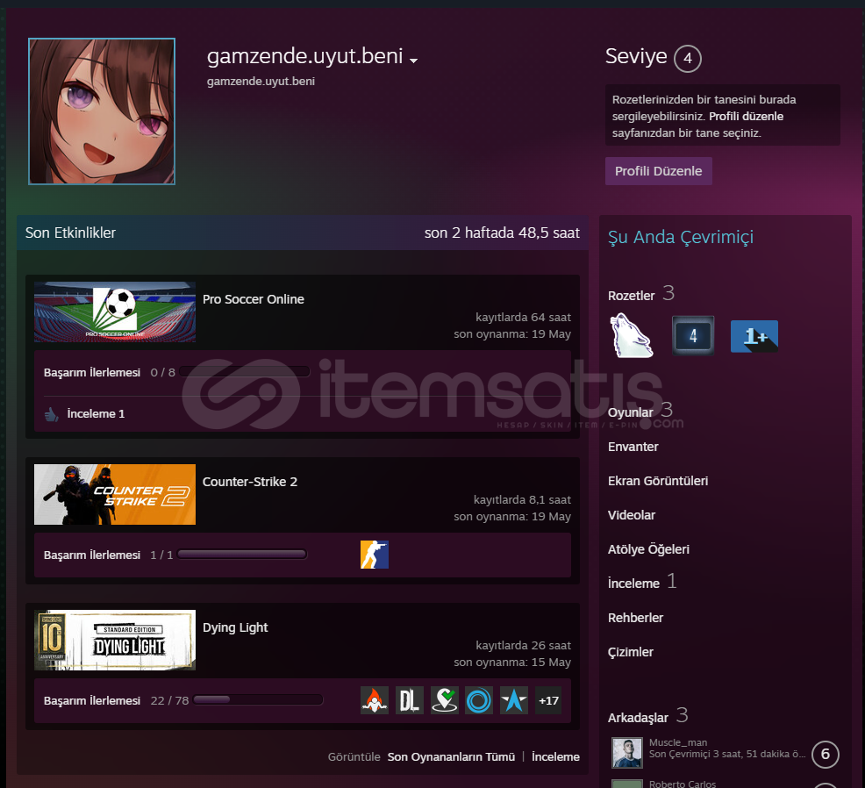865x788 pixels.
Task: Open the Roberto Carlos friend entry
Action: tap(682, 784)
